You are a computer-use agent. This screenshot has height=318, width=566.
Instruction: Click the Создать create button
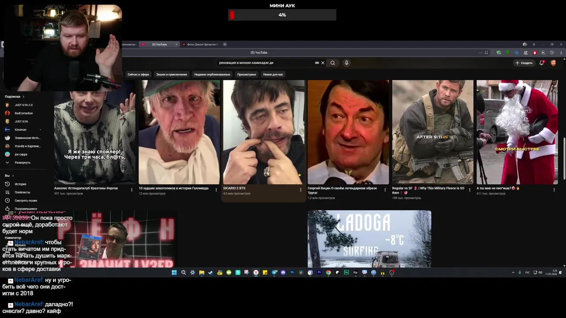(x=524, y=63)
